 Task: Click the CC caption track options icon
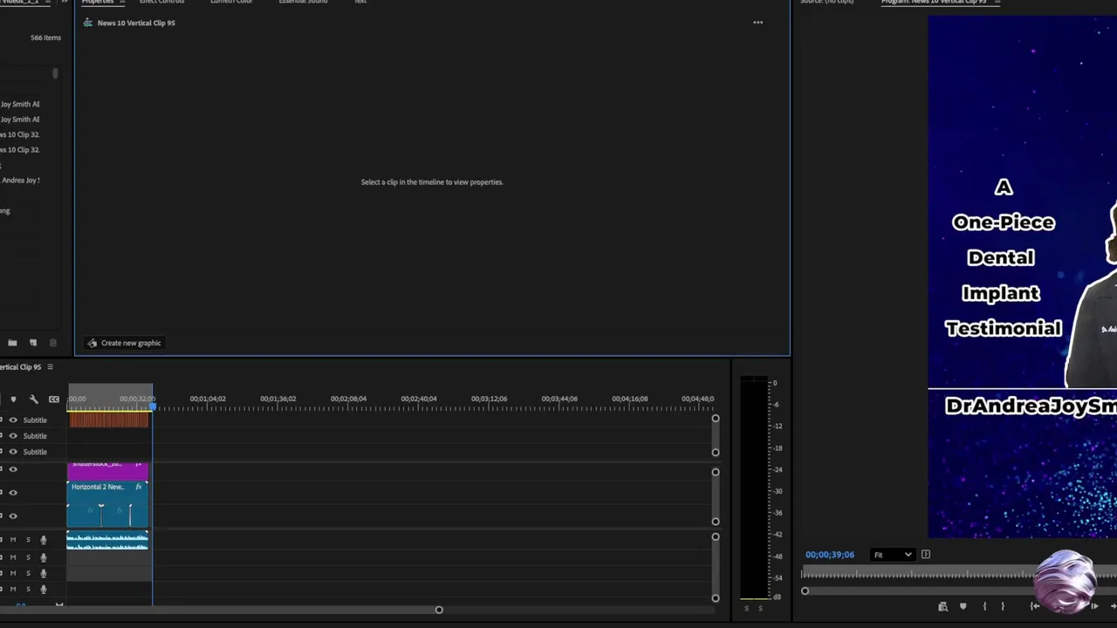pyautogui.click(x=54, y=399)
